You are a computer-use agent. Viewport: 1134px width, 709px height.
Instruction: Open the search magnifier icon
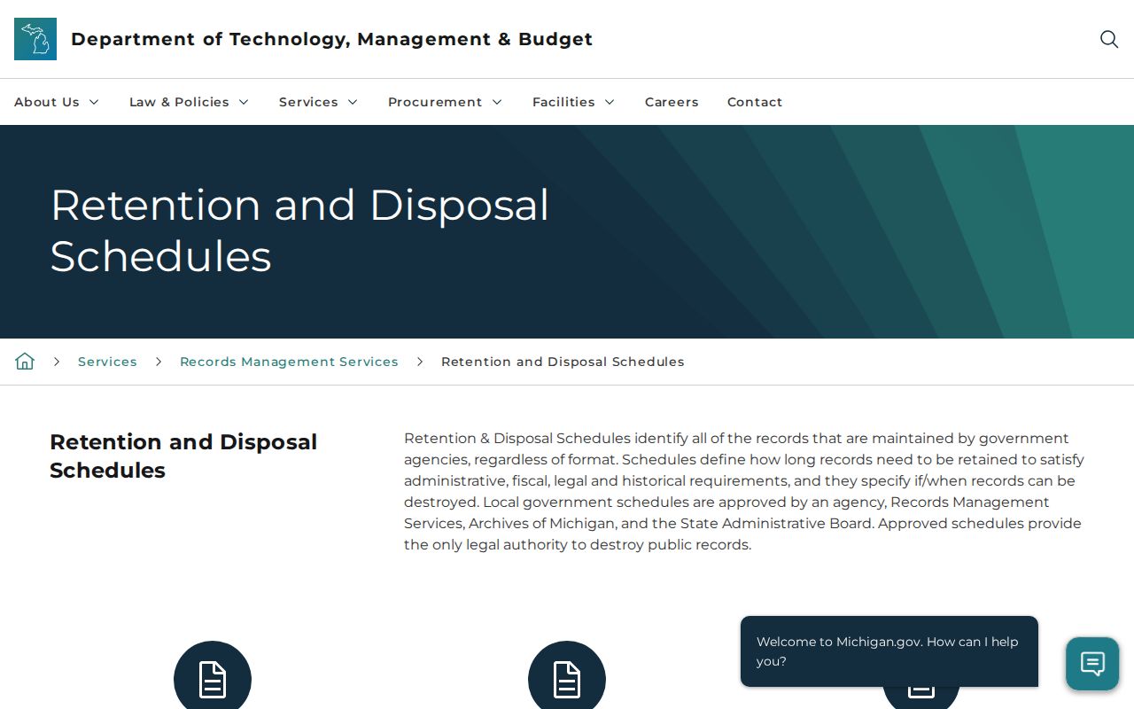tap(1109, 39)
